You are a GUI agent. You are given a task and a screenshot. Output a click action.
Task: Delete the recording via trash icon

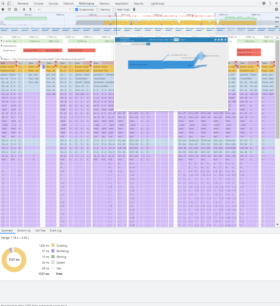[x=134, y=9]
